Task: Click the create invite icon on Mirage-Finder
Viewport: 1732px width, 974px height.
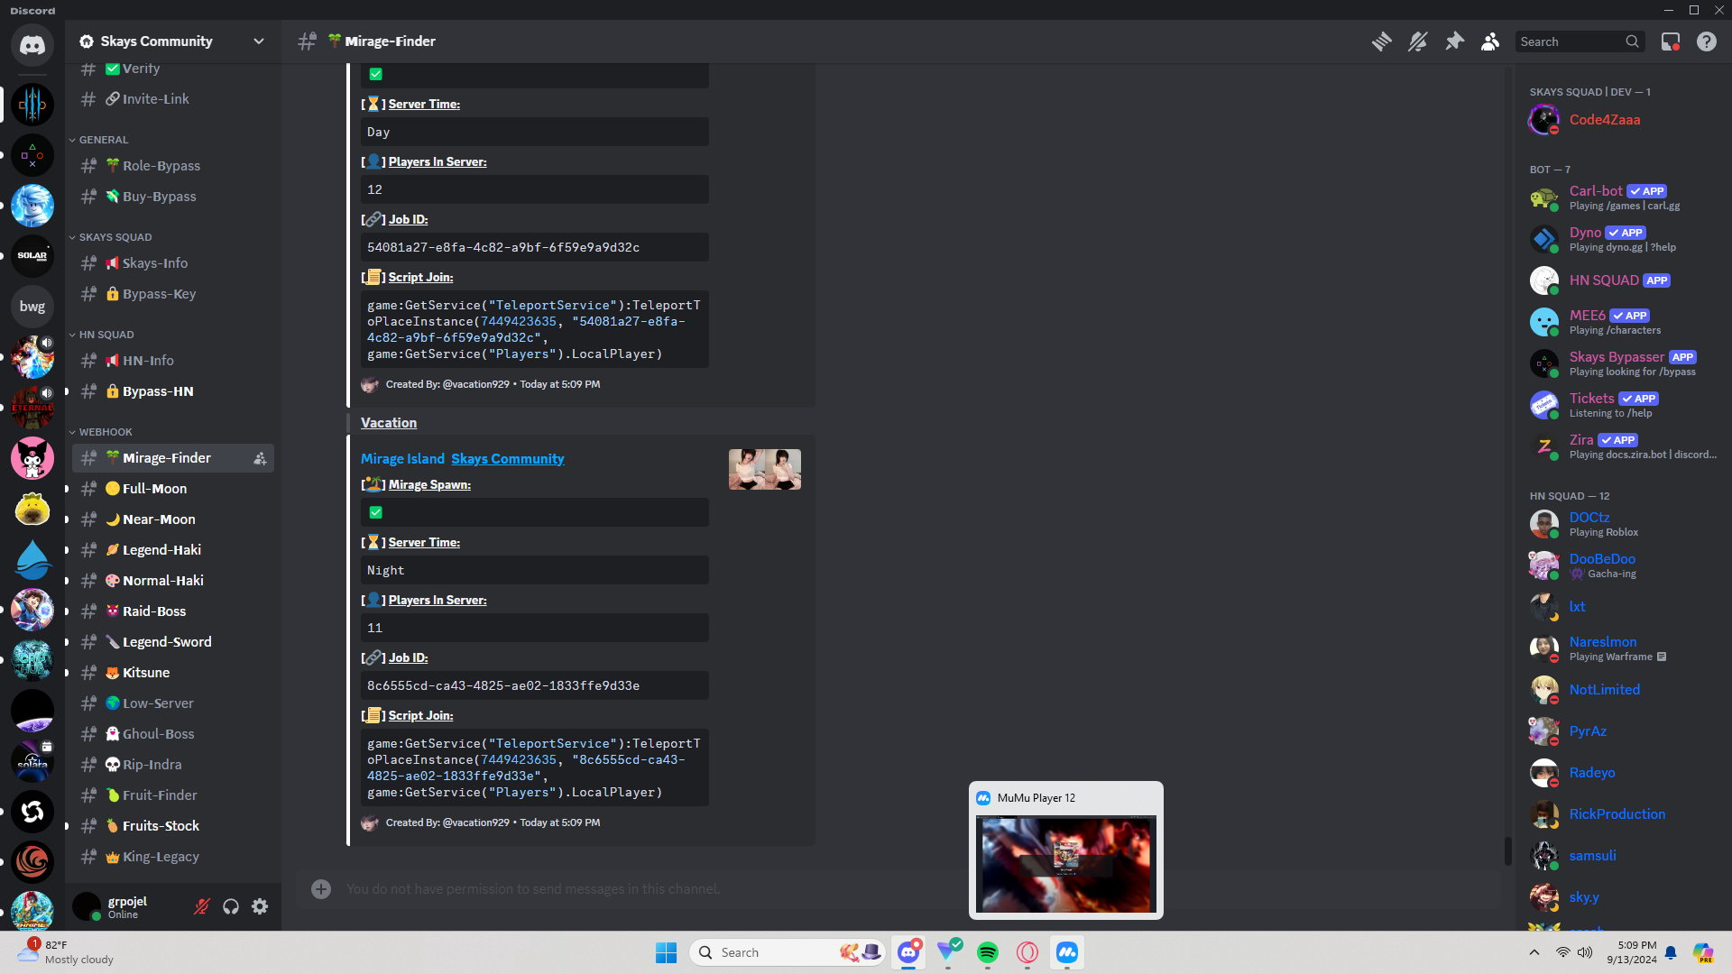Action: 260,458
